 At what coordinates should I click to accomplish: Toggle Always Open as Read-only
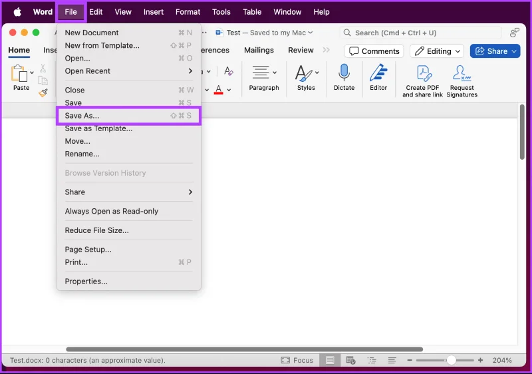click(128, 211)
